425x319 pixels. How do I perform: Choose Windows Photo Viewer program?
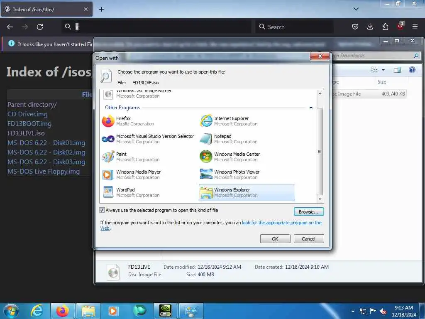247,175
